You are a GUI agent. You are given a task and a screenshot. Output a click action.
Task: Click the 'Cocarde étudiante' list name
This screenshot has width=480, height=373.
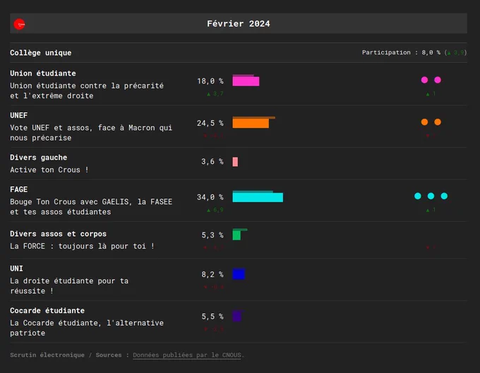tap(47, 310)
